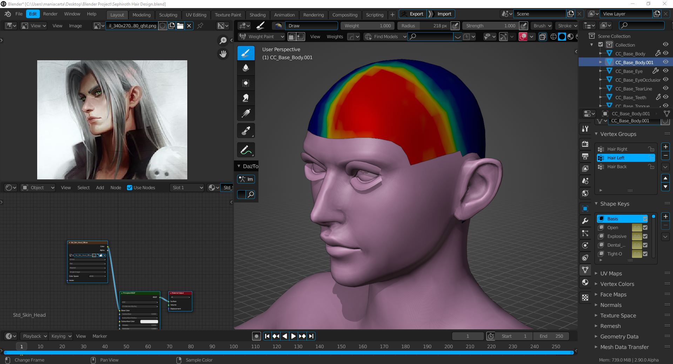The height and width of the screenshot is (364, 673).
Task: Hide CC_Base_Teeth in outliner
Action: 666,97
